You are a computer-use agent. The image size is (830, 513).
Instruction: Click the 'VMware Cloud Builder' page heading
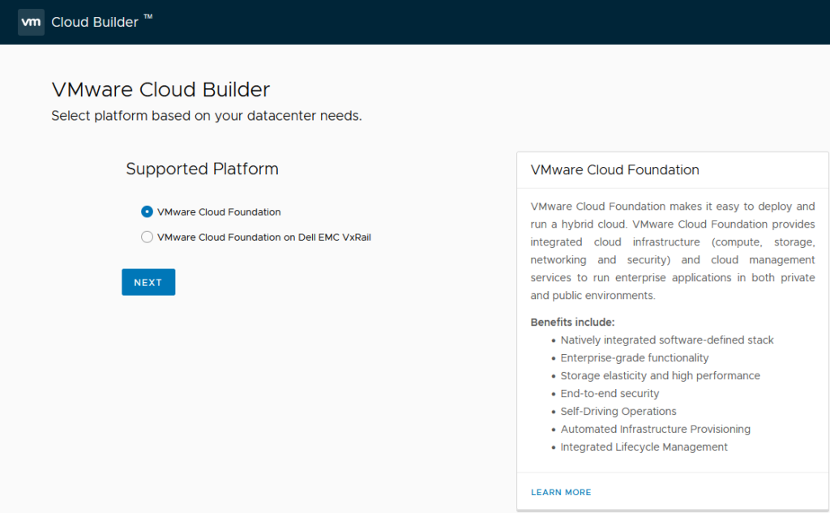[x=161, y=89]
